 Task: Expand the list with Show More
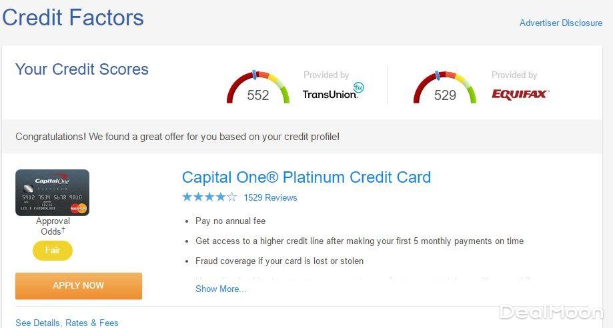coord(220,289)
